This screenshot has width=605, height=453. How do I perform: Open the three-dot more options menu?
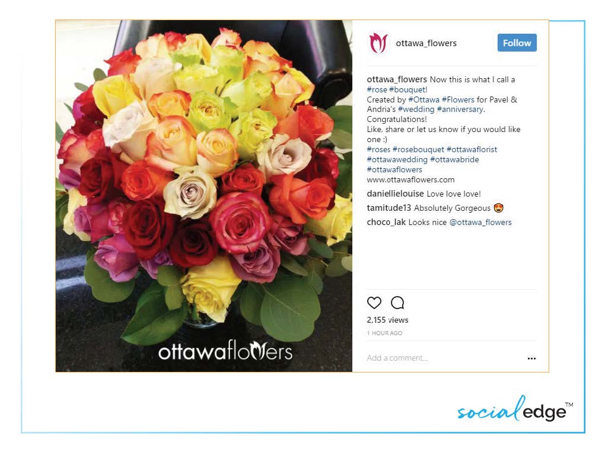[x=531, y=358]
